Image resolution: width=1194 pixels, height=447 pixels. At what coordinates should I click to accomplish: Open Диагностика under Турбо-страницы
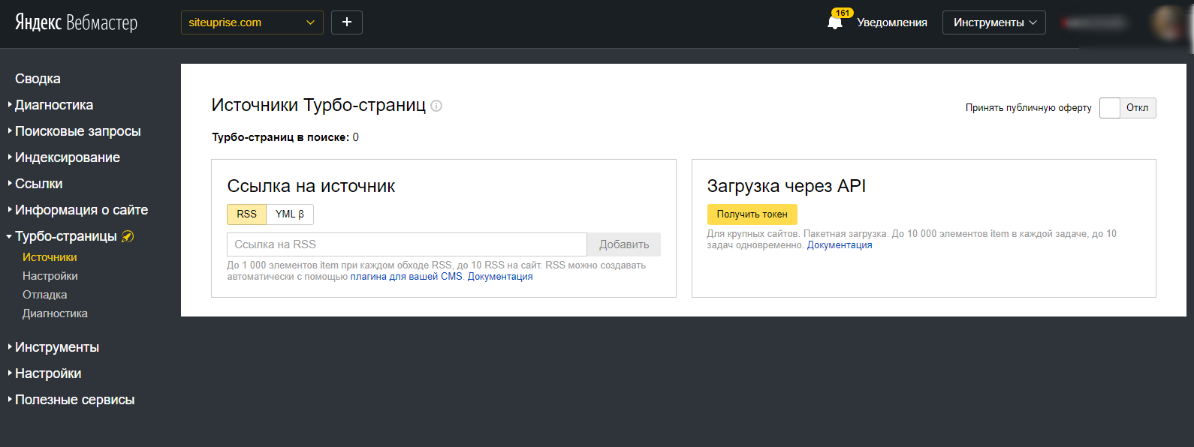click(x=55, y=313)
